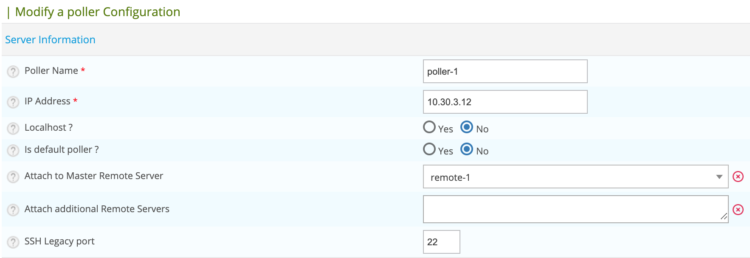The image size is (750, 258).
Task: Select Yes for Localhost
Action: point(429,127)
